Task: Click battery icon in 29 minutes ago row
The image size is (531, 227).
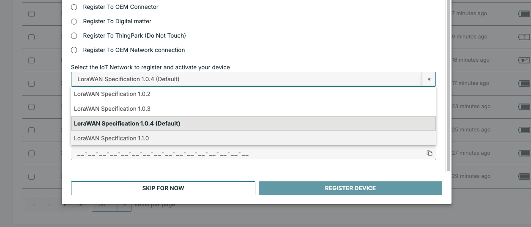Action: pyautogui.click(x=524, y=176)
